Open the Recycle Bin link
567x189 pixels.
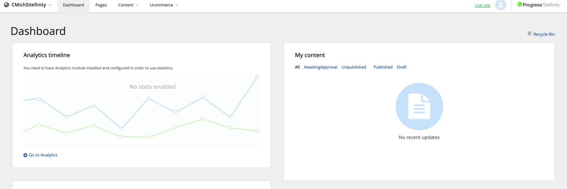click(544, 34)
